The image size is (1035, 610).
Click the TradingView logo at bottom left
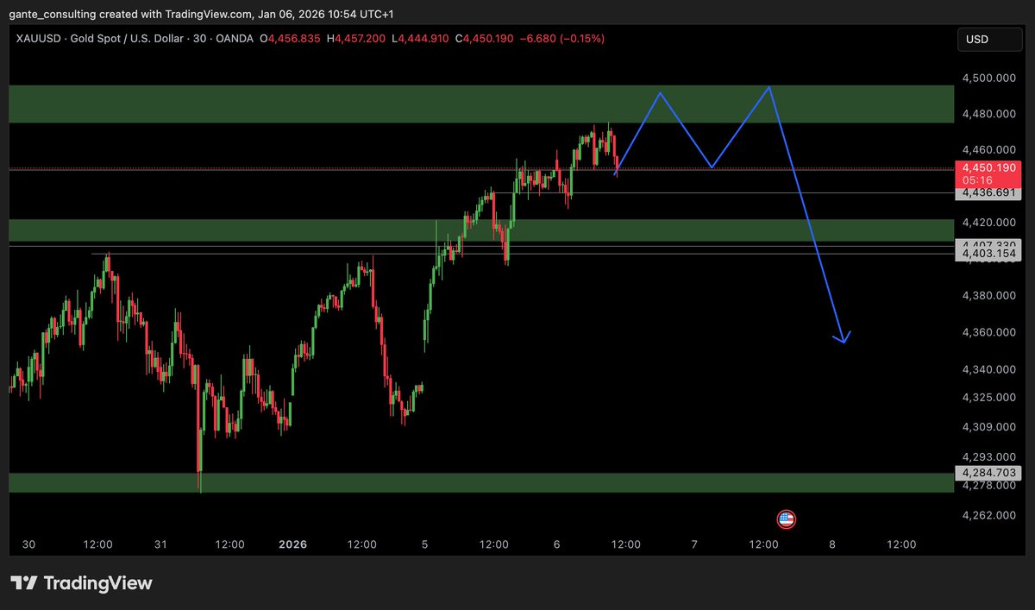81,583
